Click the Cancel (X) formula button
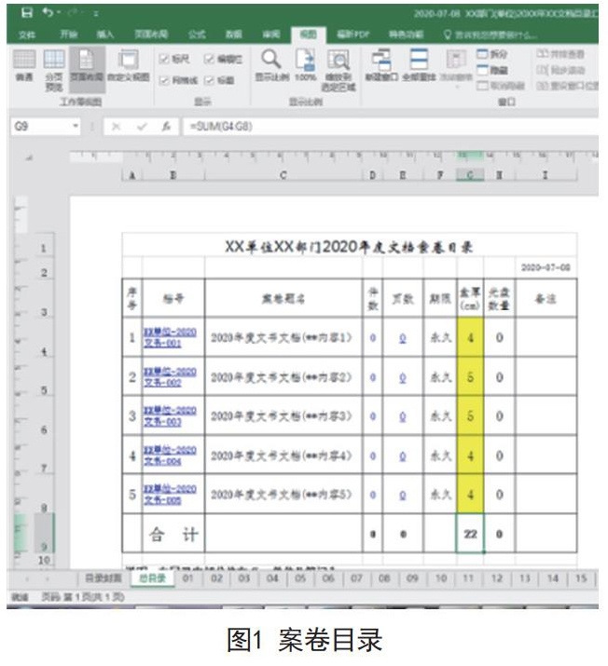608x666 pixels. 116,127
